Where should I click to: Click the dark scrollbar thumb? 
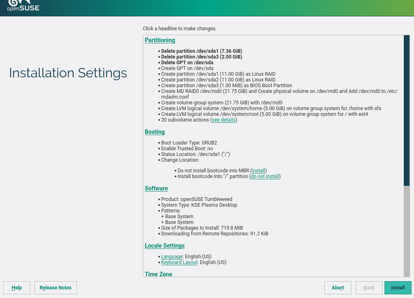[406, 111]
